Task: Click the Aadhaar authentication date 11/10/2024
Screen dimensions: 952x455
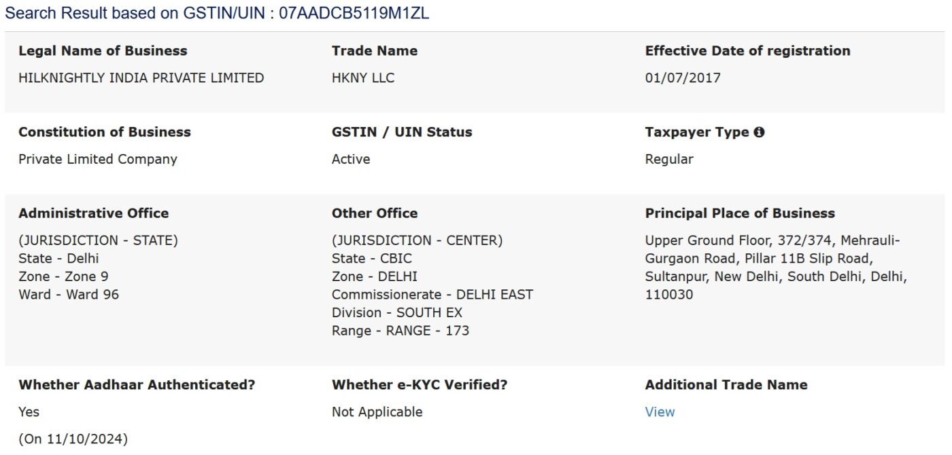Action: click(73, 439)
